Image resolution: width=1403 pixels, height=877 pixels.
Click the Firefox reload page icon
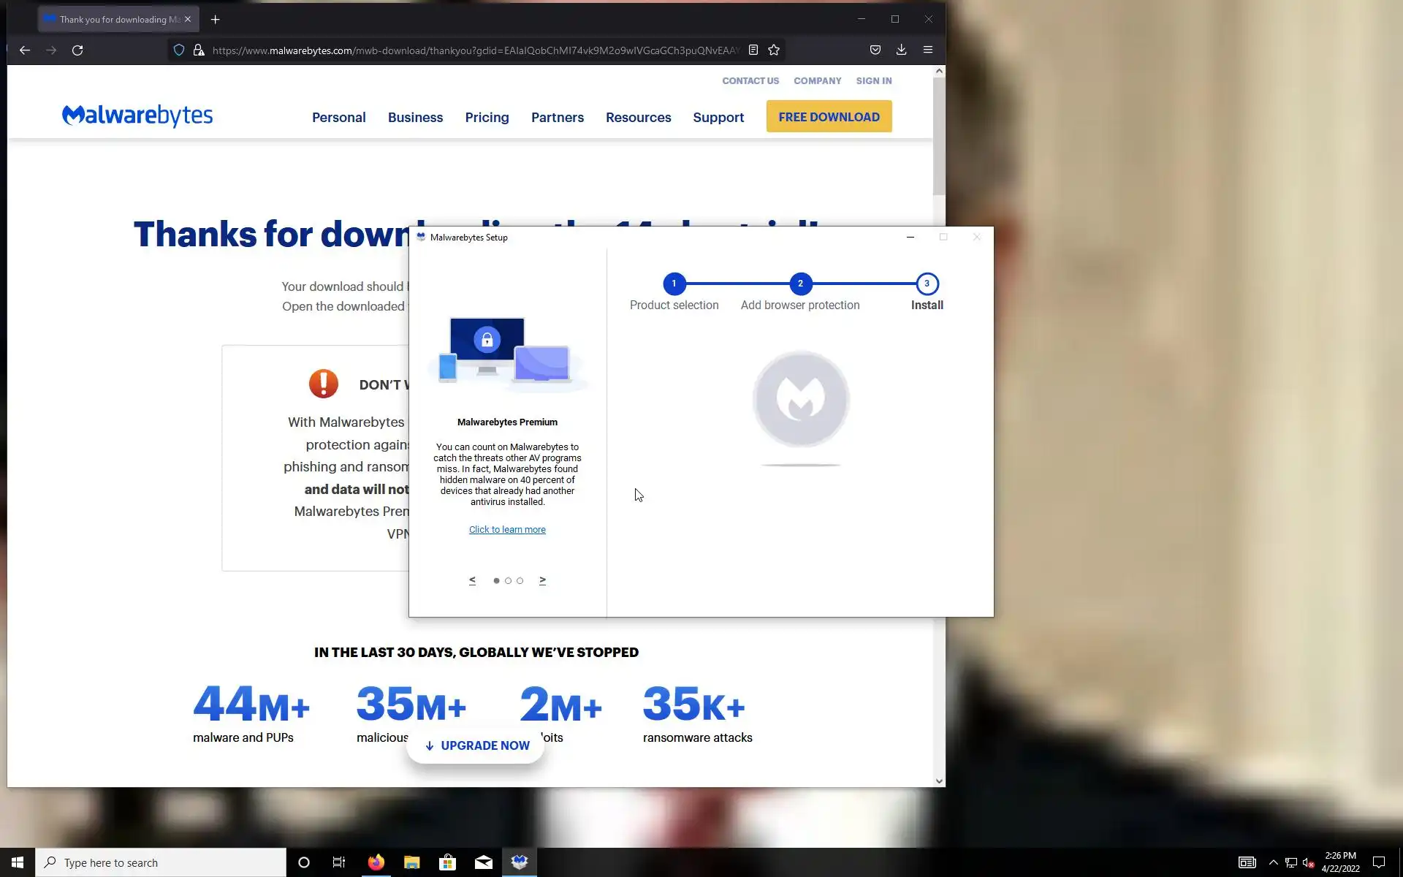pos(77,50)
